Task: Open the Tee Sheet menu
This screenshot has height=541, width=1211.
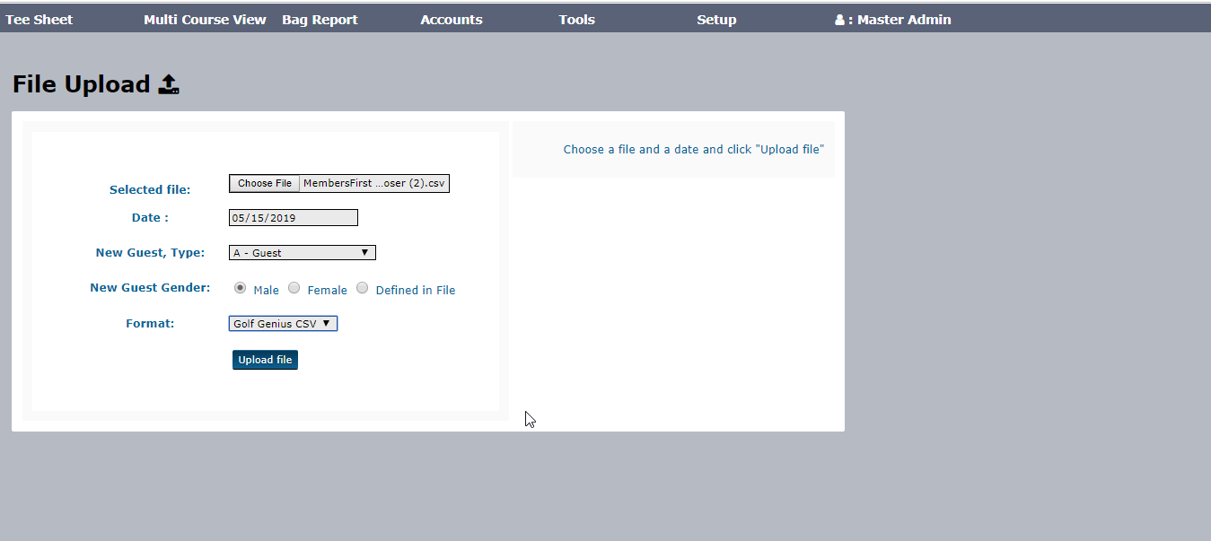Action: click(39, 20)
